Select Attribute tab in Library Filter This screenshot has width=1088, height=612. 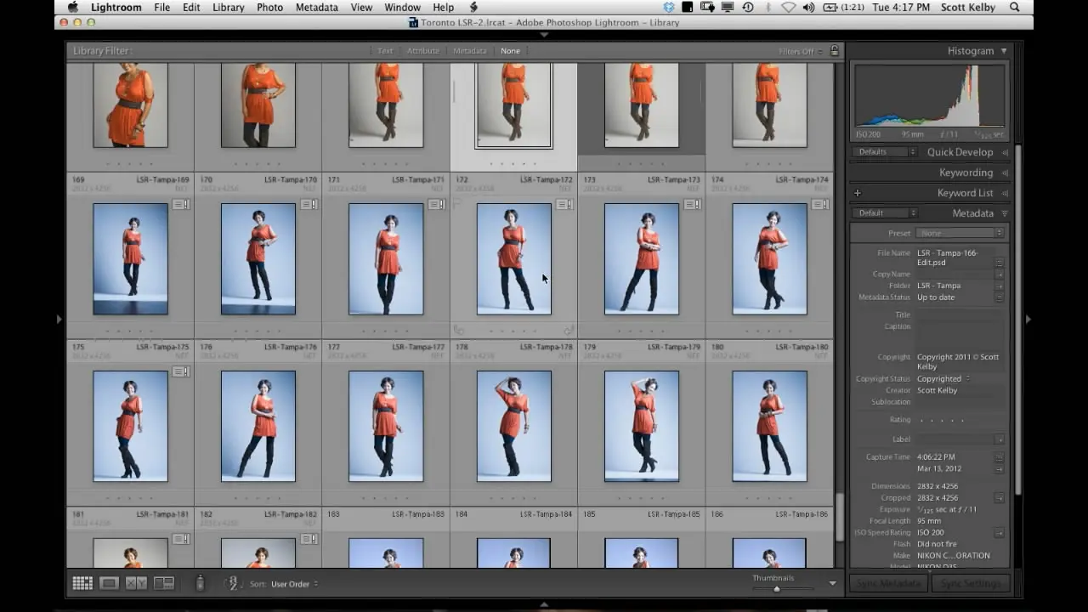pos(422,51)
